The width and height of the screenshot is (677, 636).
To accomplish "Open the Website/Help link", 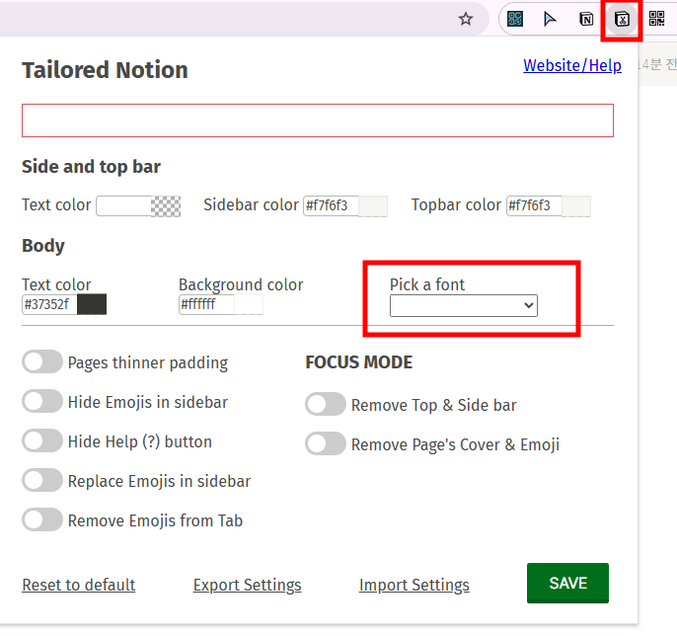I will [572, 65].
